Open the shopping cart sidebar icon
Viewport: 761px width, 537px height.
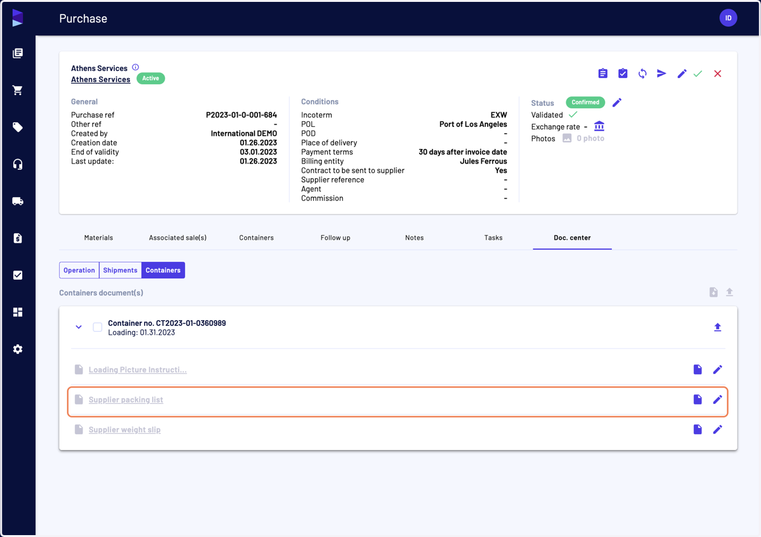[x=18, y=90]
